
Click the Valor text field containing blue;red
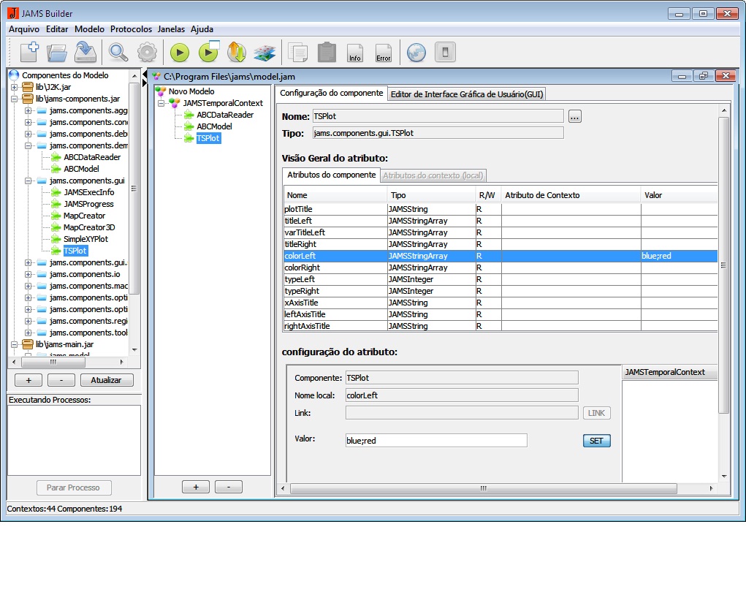(435, 441)
